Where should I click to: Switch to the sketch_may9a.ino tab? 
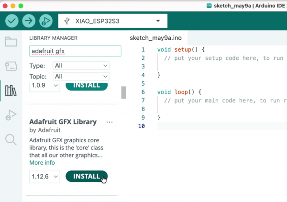click(155, 38)
